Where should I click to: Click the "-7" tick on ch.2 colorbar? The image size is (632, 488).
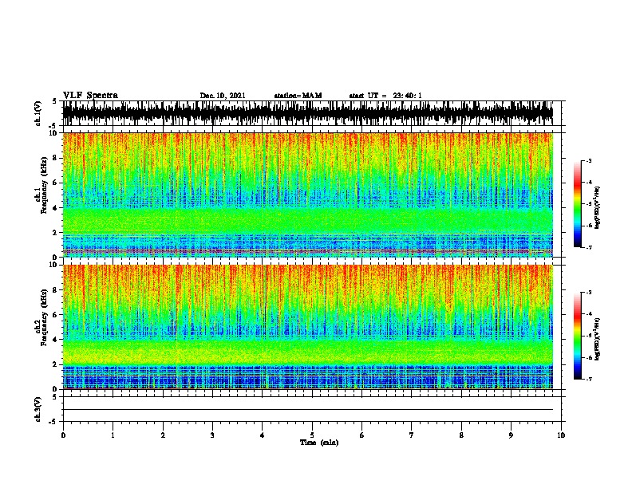(589, 379)
